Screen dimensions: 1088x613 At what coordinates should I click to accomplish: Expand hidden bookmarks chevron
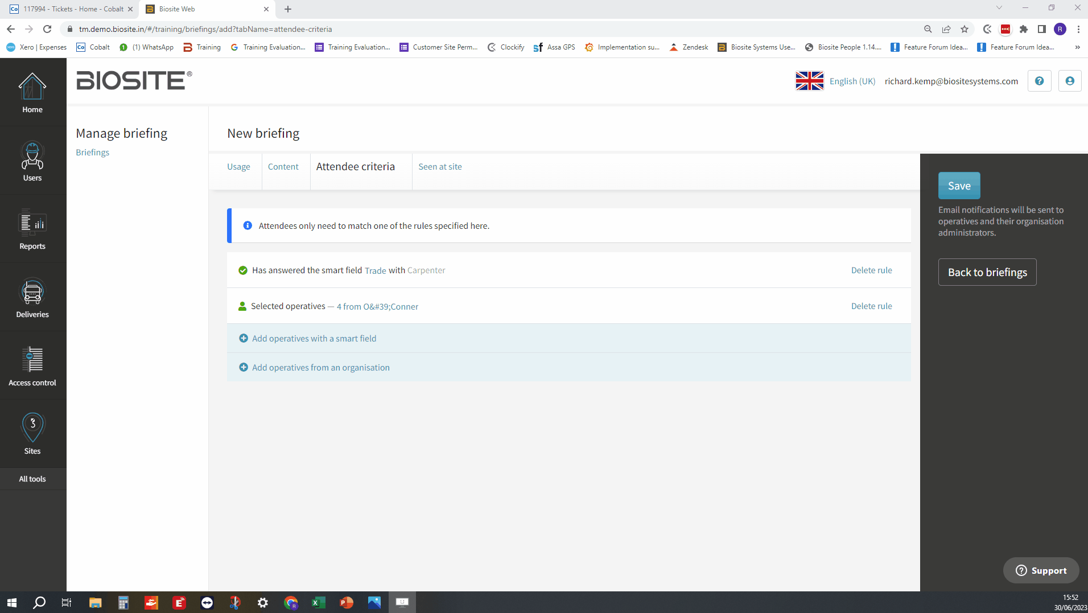point(1077,47)
